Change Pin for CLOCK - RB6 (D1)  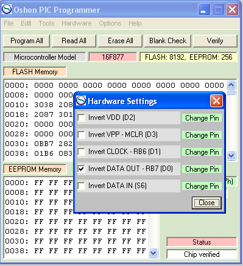202,152
